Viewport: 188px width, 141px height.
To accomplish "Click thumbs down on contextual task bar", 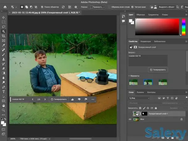I will point(79,100).
